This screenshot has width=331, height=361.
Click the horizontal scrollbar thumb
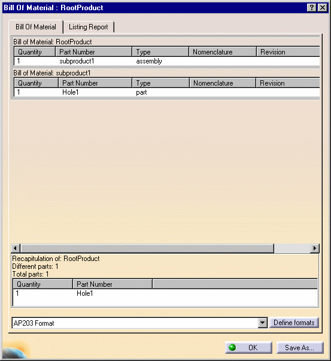(147, 248)
